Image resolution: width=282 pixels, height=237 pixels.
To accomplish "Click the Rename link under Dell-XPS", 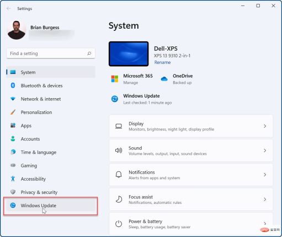I will tap(162, 62).
